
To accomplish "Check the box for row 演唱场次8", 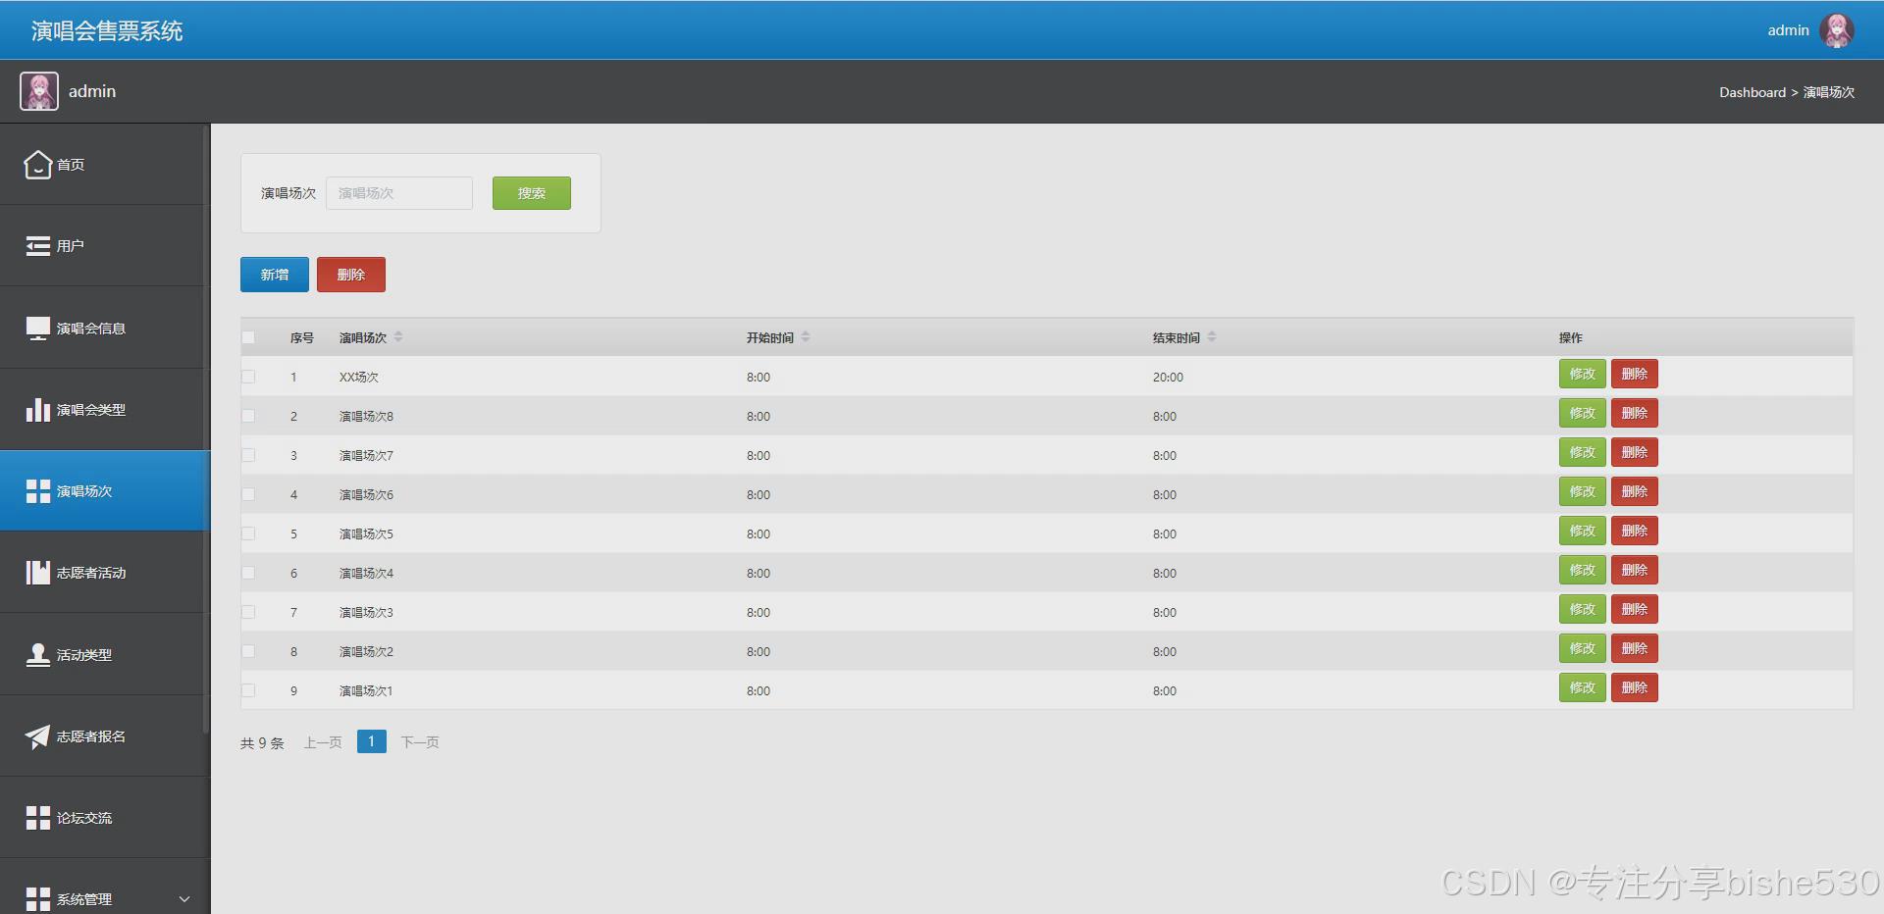I will pyautogui.click(x=248, y=416).
